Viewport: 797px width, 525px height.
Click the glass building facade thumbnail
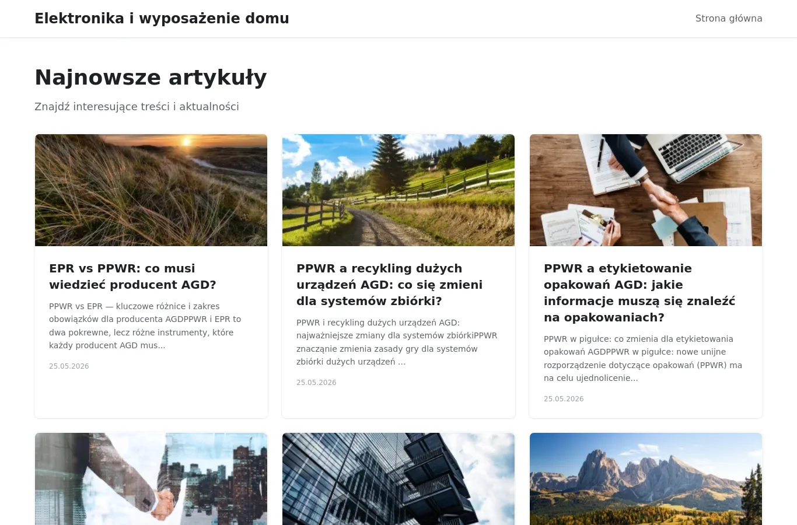(x=398, y=479)
